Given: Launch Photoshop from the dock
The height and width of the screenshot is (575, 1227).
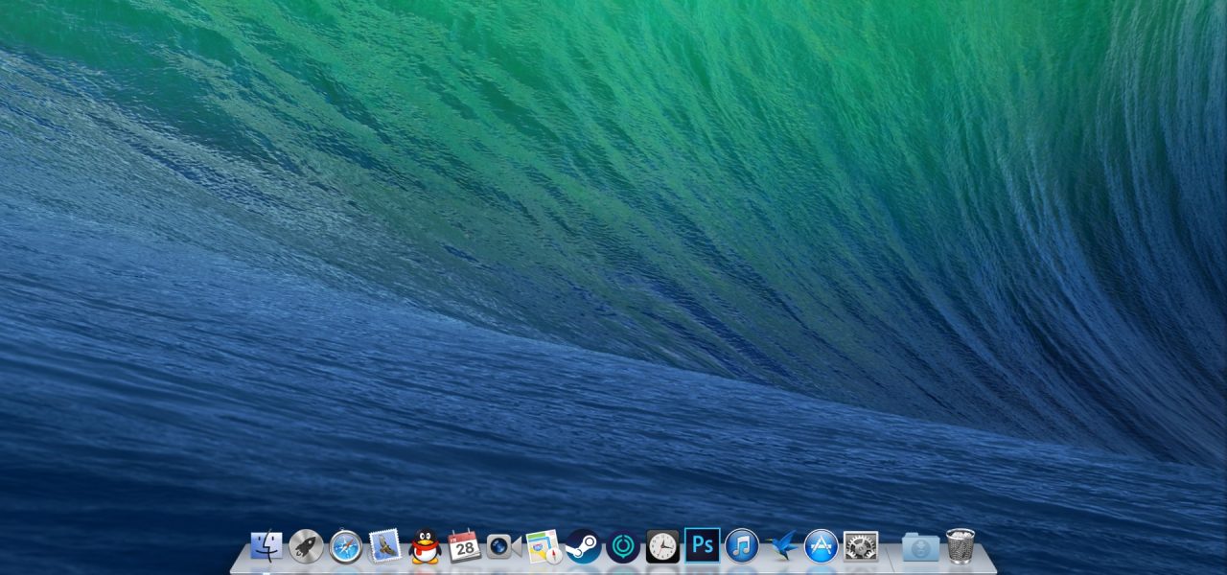Looking at the screenshot, I should point(702,545).
